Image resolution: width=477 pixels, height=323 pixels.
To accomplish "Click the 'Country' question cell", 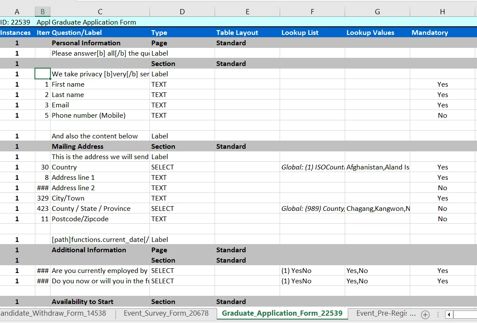I will pyautogui.click(x=100, y=167).
